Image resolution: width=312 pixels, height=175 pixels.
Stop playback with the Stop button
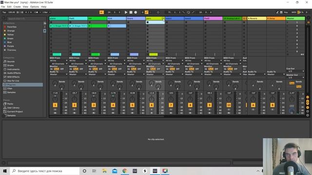click(x=131, y=12)
